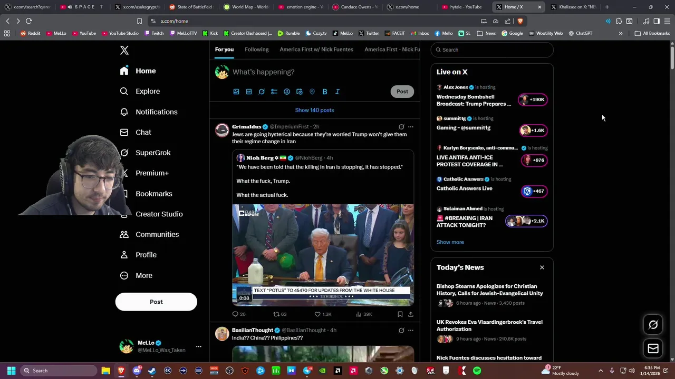Schedule the post with calendar icon
Image resolution: width=675 pixels, height=379 pixels.
(x=300, y=92)
